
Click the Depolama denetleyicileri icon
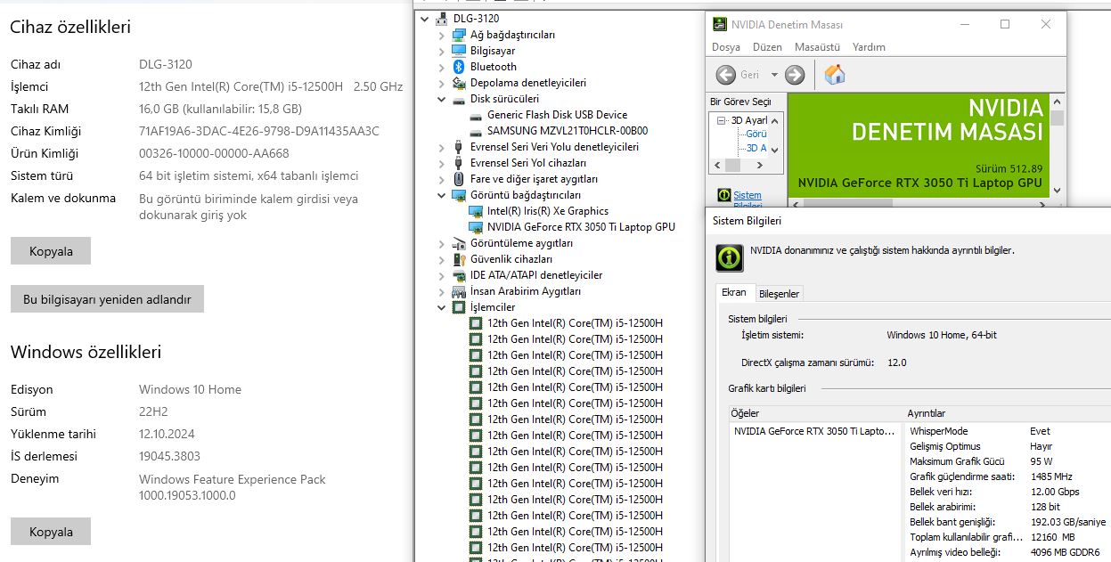tap(459, 83)
